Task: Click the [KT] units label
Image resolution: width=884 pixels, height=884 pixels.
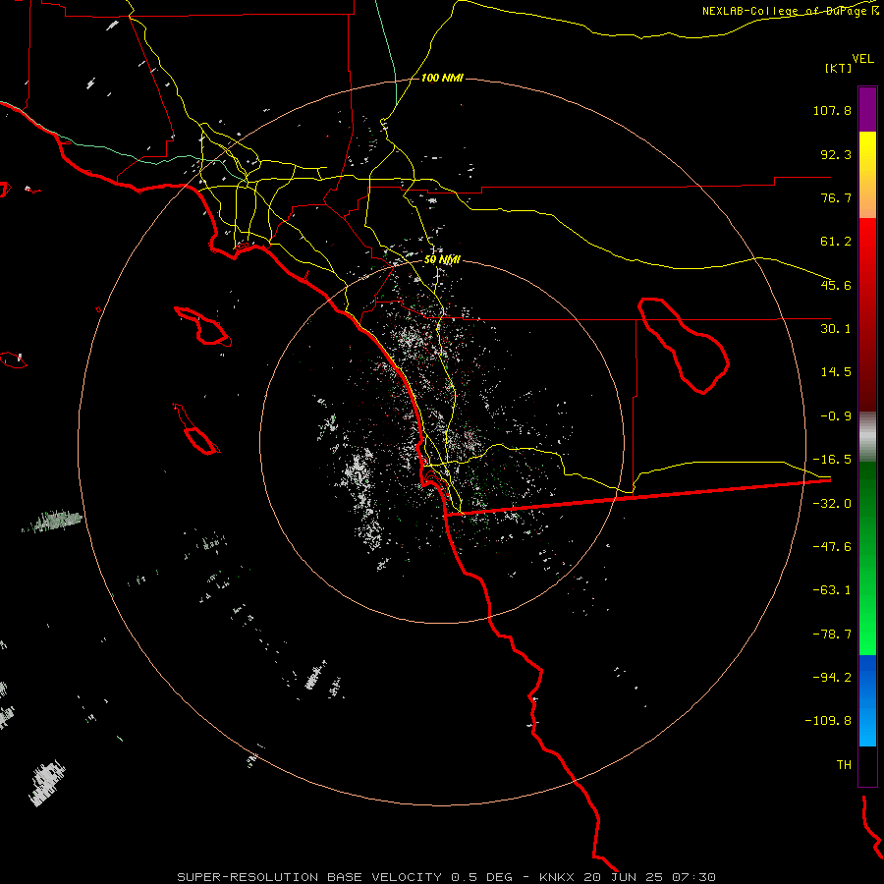Action: tap(839, 68)
